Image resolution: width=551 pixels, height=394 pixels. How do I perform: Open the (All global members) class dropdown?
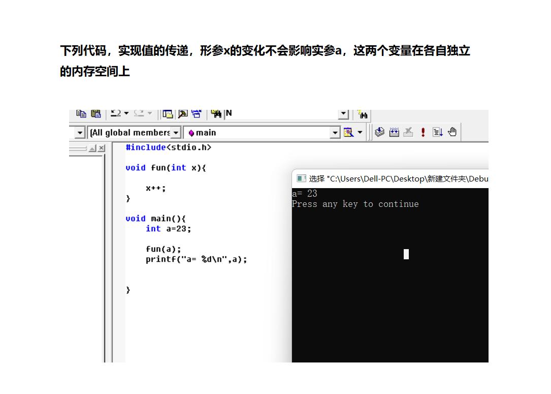point(175,132)
